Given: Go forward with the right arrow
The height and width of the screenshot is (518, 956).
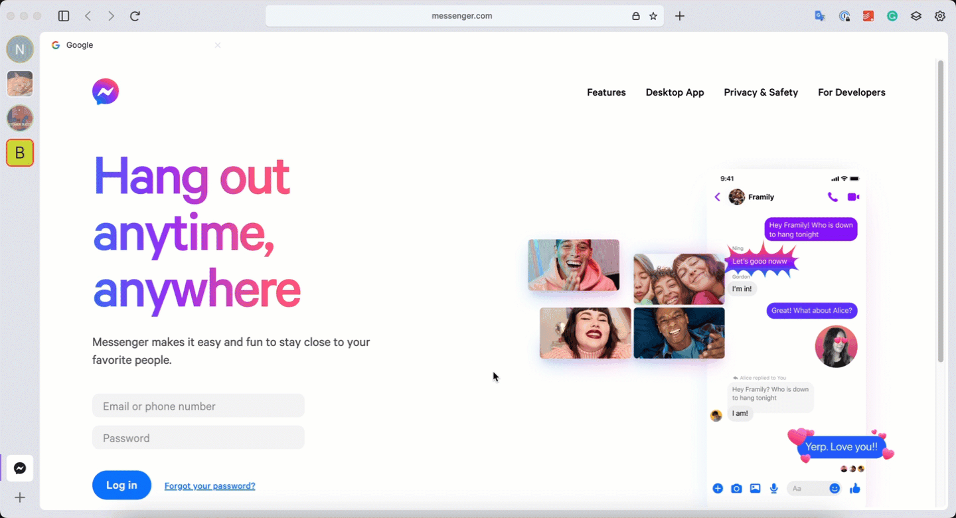Looking at the screenshot, I should [111, 16].
